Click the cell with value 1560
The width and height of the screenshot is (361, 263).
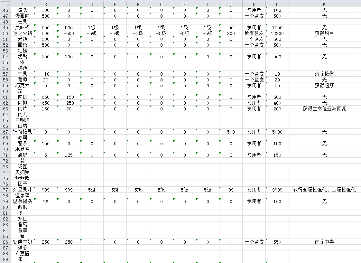click(277, 28)
